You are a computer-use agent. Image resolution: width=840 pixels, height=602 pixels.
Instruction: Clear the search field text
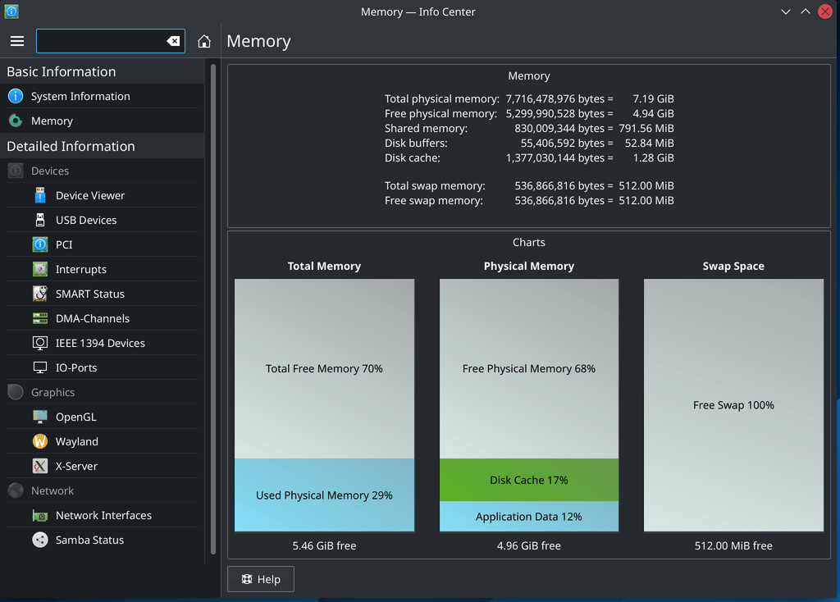173,41
